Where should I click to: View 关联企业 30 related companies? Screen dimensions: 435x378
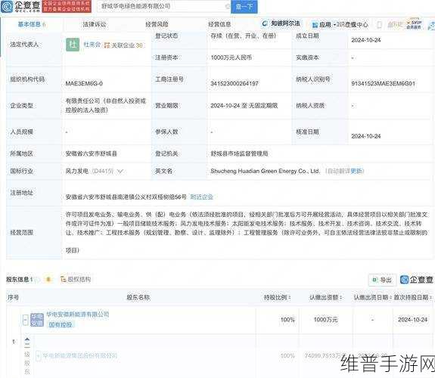[124, 45]
